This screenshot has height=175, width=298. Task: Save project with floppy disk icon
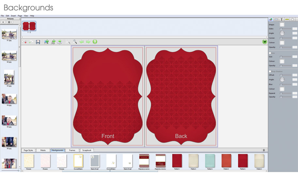tap(38, 42)
